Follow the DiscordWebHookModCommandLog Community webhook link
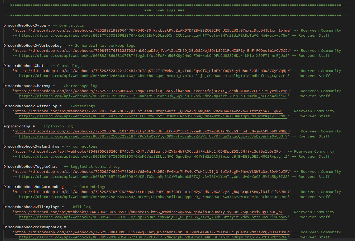Image resolution: width=355 pixels, height=241 pixels. (152, 192)
